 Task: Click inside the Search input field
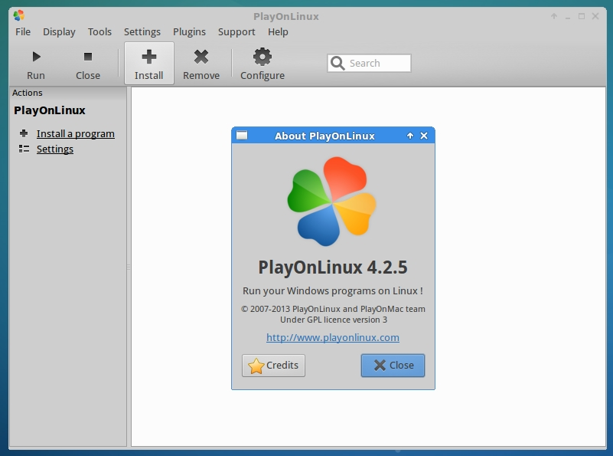375,63
